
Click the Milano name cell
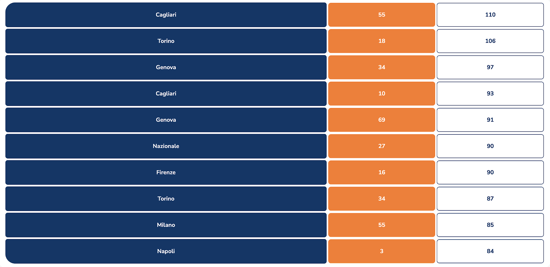166,225
